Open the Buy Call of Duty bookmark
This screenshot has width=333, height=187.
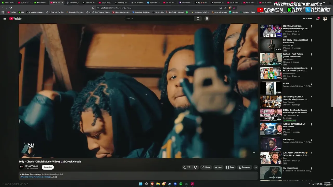pyautogui.click(x=75, y=12)
